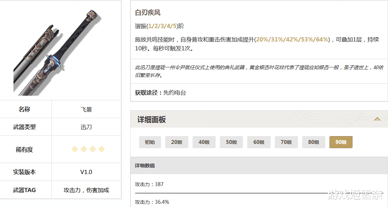388x207 pixels.
Task: Click the highlighted 90级 level tab
Action: [x=341, y=142]
